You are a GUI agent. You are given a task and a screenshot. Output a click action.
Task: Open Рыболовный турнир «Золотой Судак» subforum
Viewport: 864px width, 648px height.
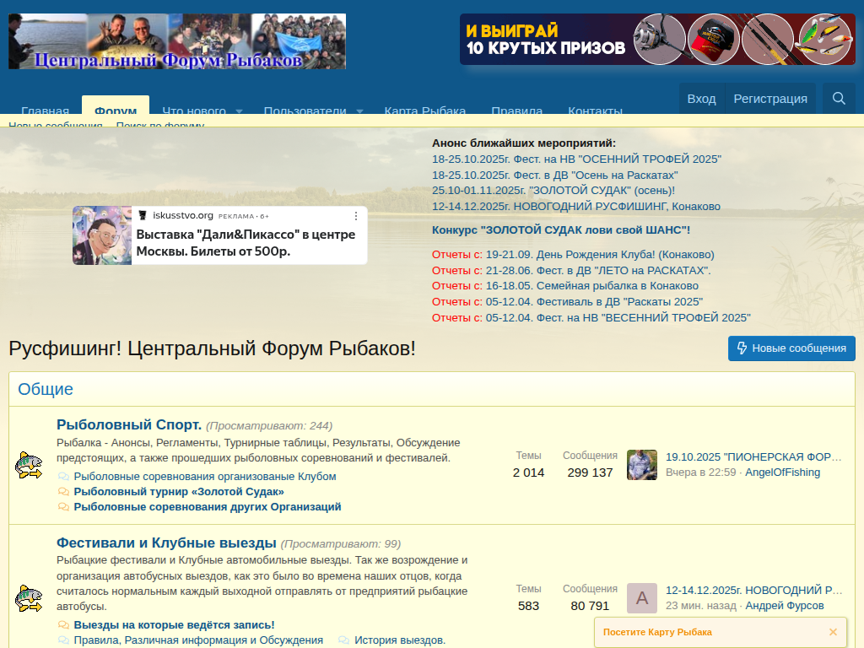point(179,491)
